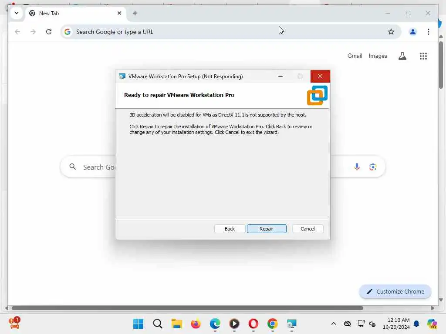Click the VMware Workstation logo in dialog header
The height and width of the screenshot is (334, 446).
coord(317,95)
